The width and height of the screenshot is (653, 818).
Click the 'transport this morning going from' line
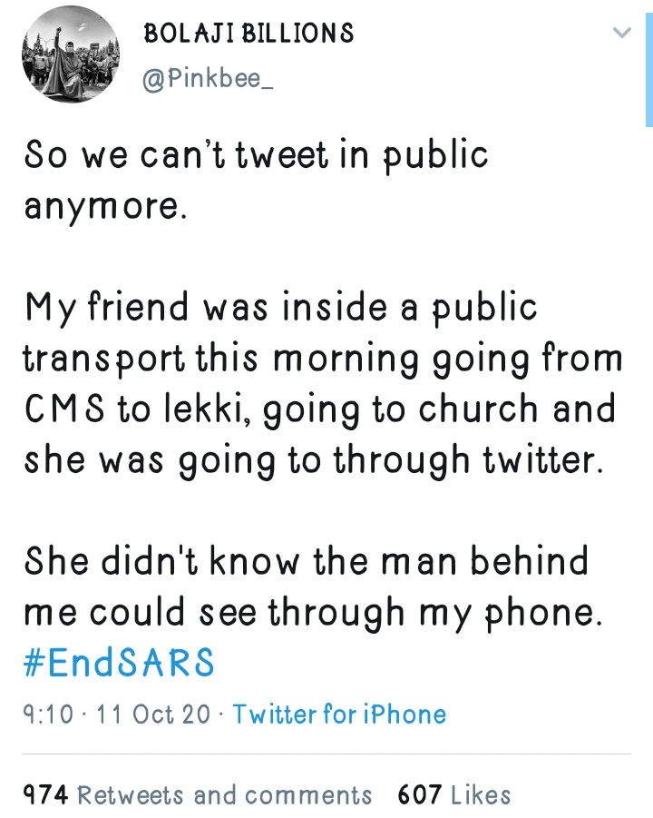(322, 358)
